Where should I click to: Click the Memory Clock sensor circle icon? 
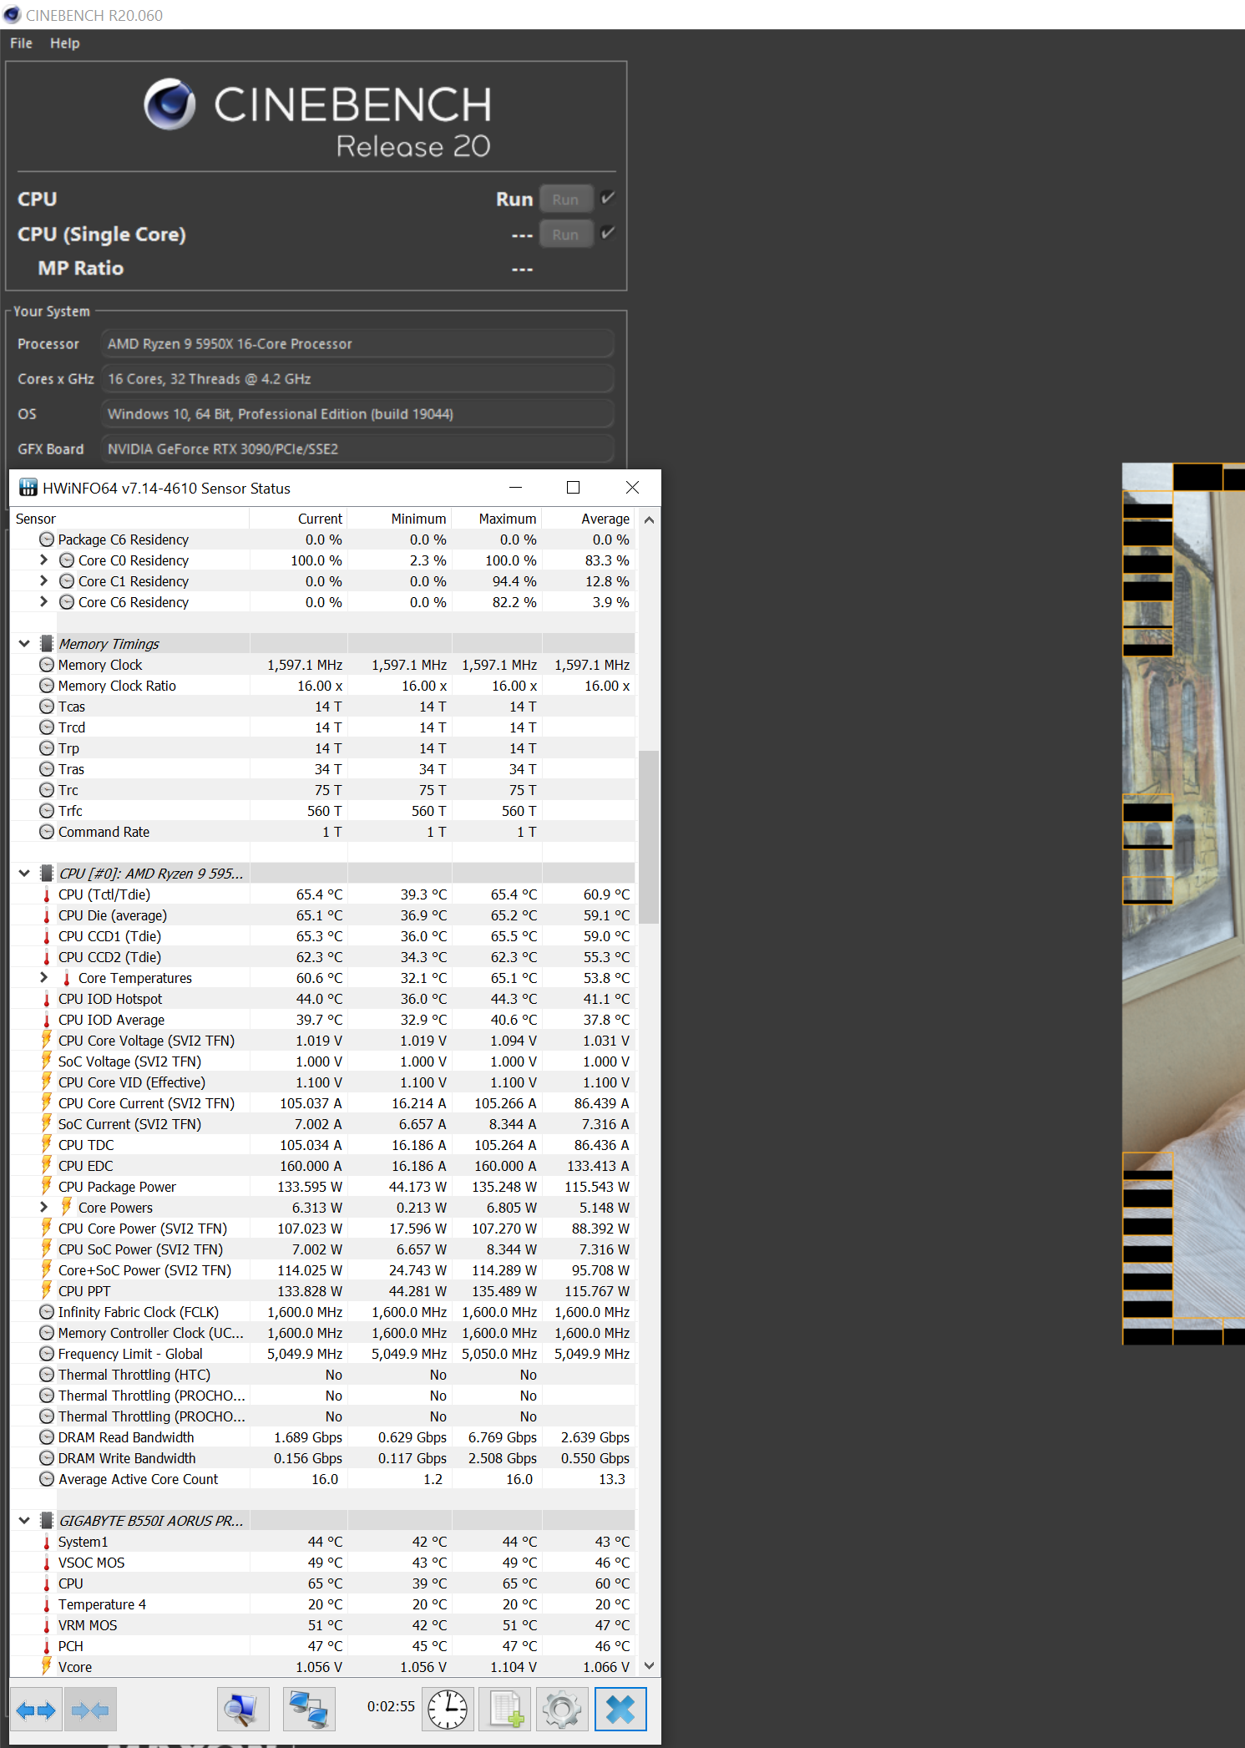point(47,665)
